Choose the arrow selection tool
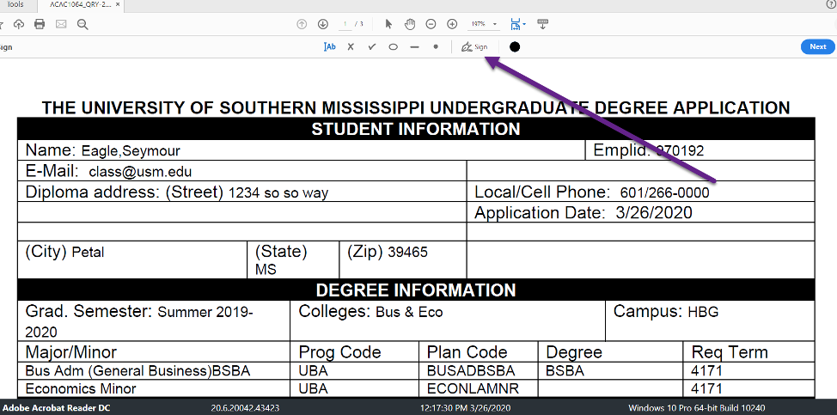 tap(388, 24)
